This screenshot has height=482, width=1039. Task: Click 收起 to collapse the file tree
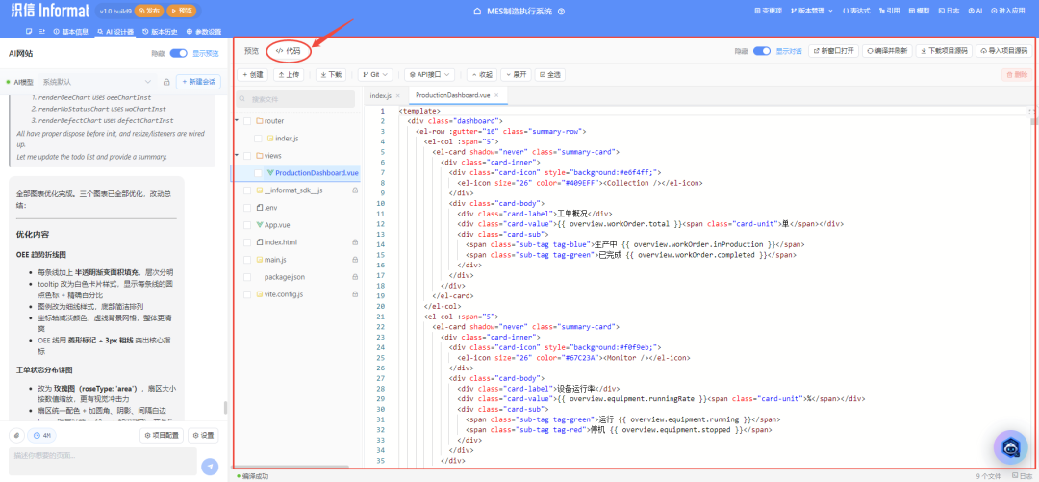pos(482,75)
